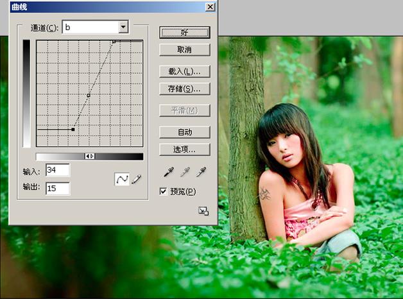
Task: Toggle the 预览(P) preview checkbox
Action: pyautogui.click(x=163, y=191)
